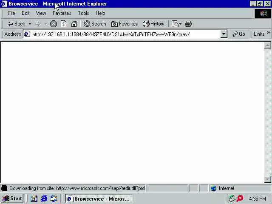Click the scrollbar down arrow
Screen dimensions: 272x204
point(267,179)
